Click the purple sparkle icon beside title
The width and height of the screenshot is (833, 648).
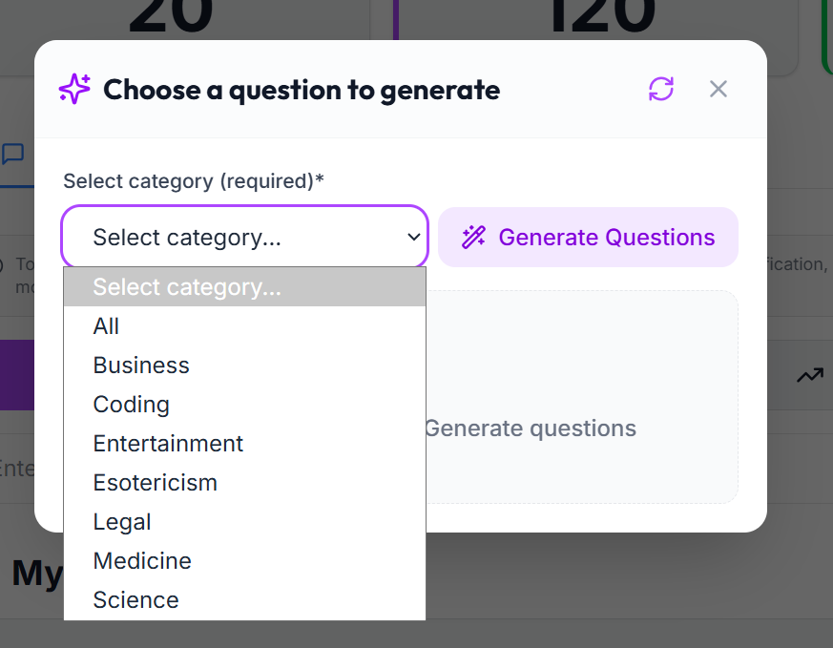(x=74, y=89)
